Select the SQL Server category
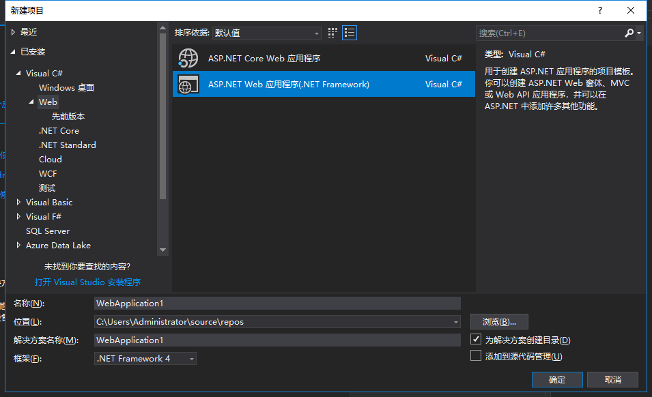 point(48,231)
